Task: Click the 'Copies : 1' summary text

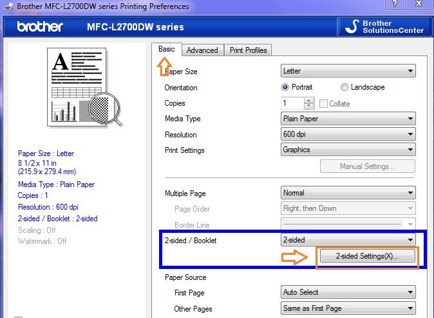Action: click(33, 195)
